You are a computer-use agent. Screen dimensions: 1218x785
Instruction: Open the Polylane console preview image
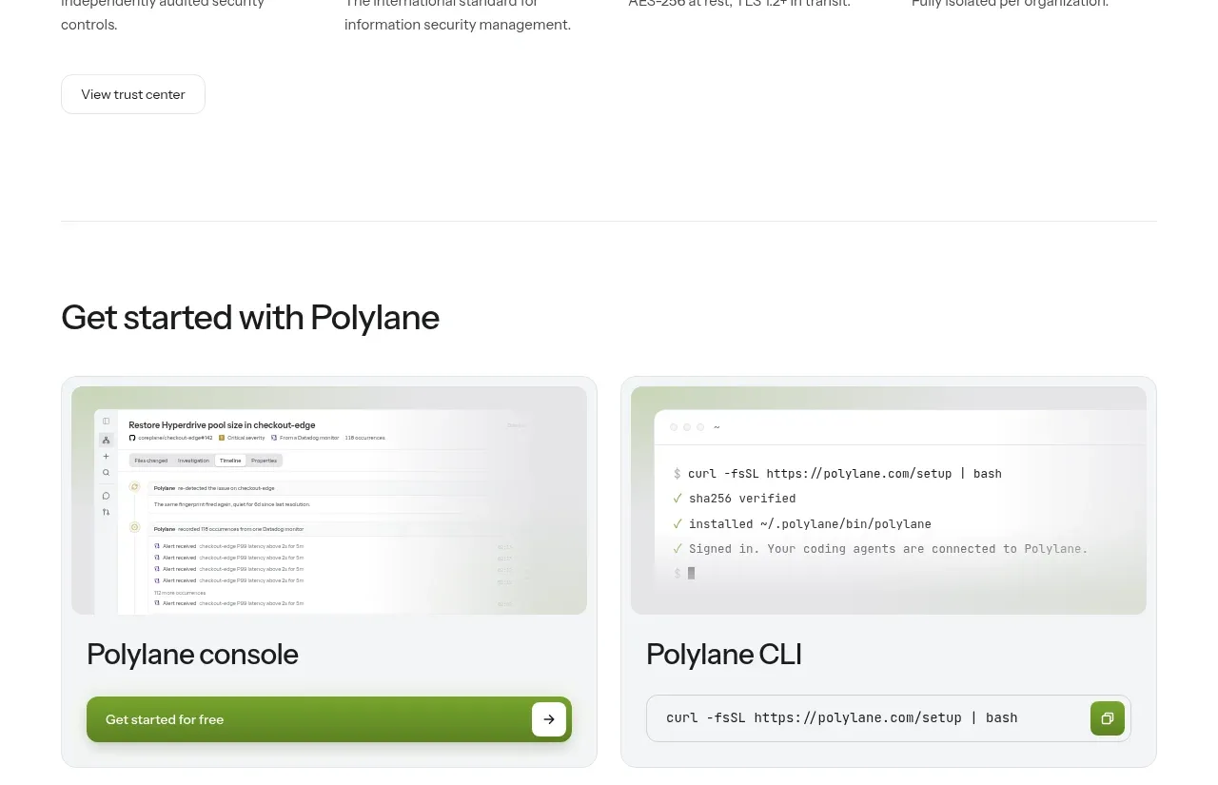(329, 500)
